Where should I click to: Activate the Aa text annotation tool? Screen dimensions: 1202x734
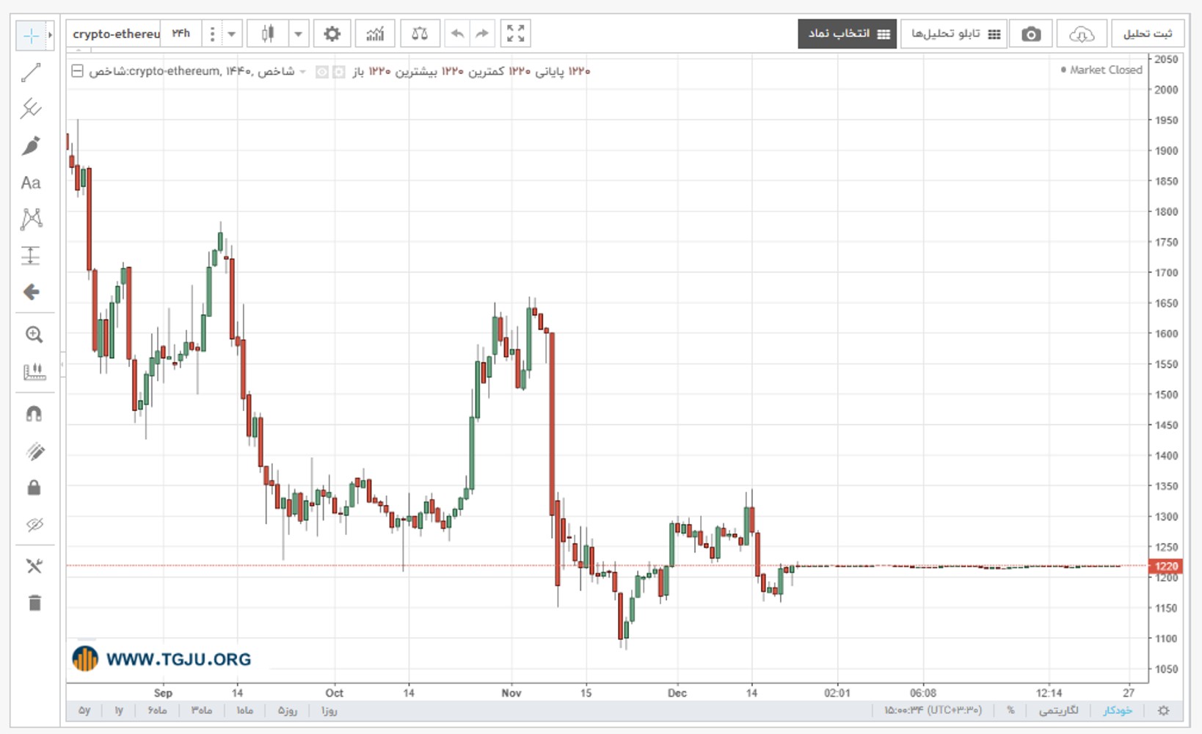coord(31,183)
